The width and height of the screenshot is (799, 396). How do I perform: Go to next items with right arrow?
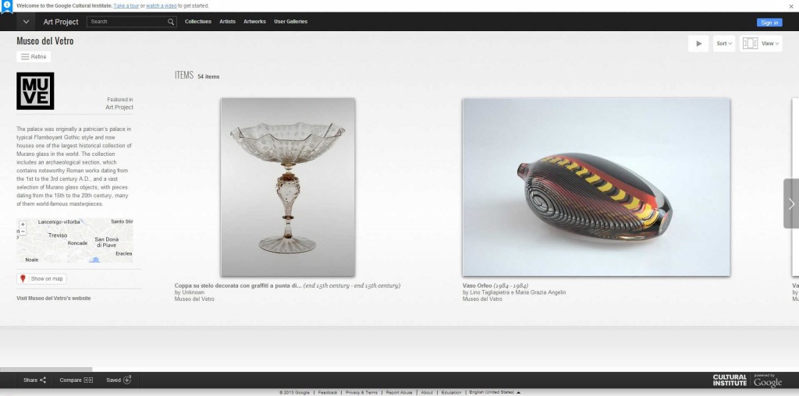(791, 203)
